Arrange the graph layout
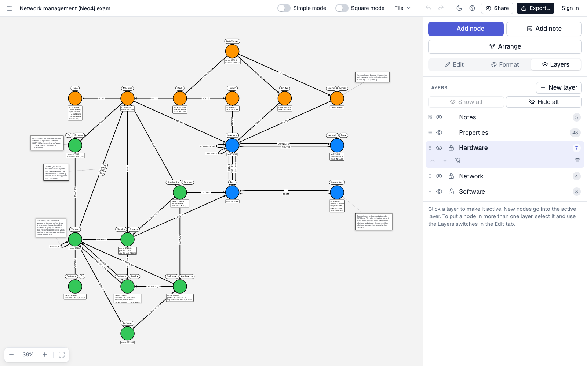 point(505,46)
